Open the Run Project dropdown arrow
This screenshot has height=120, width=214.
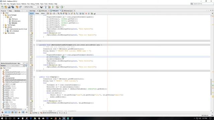[55, 7]
